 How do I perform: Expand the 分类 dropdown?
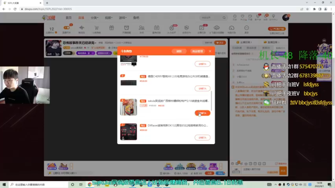[95, 18]
